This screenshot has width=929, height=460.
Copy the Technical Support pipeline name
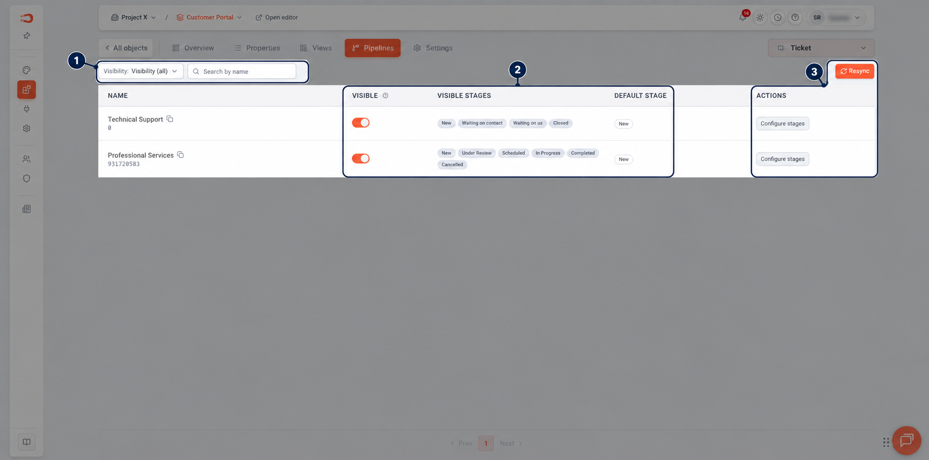click(x=170, y=119)
